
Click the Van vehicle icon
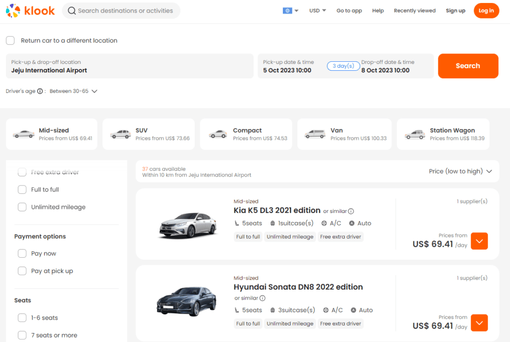coord(315,134)
